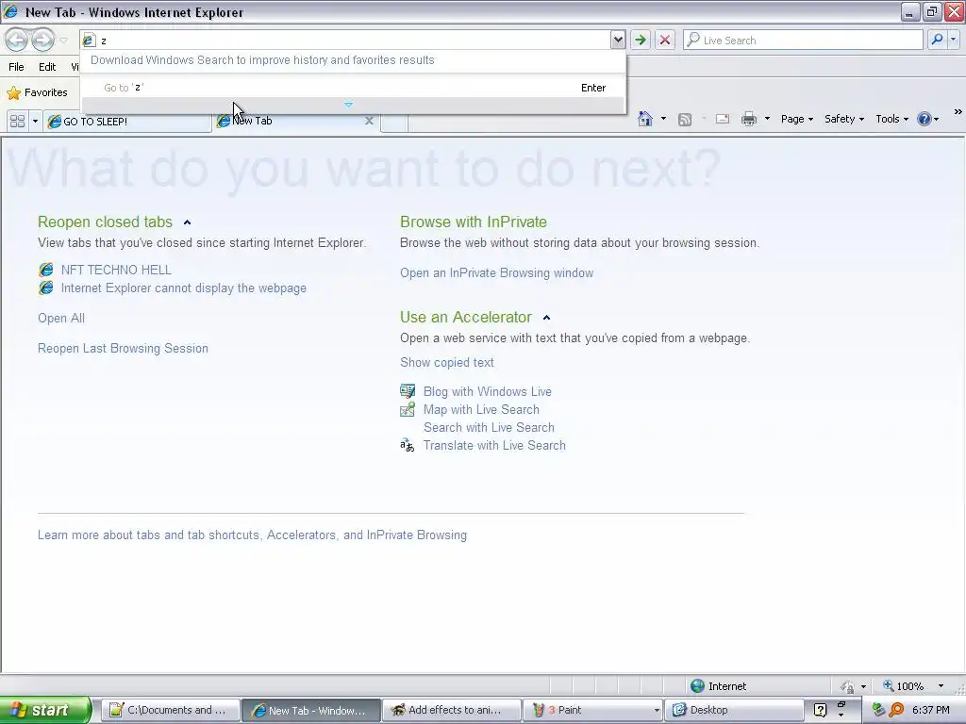Click the network computers tray icon

[878, 710]
